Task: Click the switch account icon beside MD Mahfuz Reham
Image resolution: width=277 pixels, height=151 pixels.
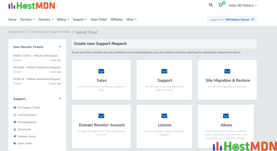Action: tap(252, 19)
